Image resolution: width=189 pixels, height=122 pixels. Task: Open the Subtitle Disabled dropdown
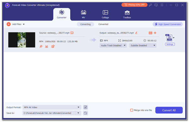coord(143,46)
